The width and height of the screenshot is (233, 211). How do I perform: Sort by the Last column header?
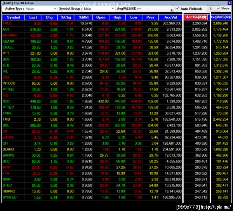pos(33,17)
